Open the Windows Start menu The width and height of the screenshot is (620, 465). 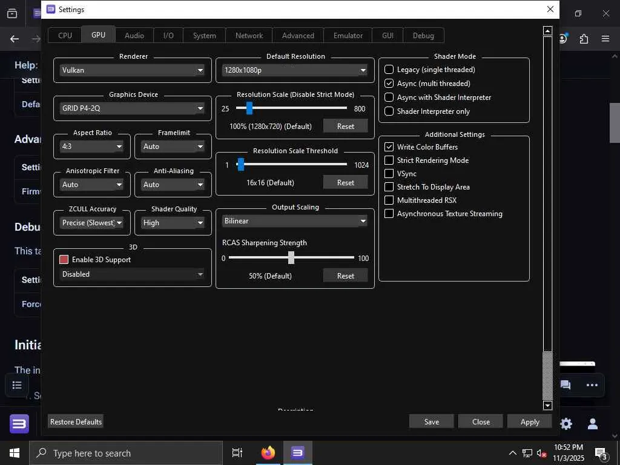[x=15, y=453]
